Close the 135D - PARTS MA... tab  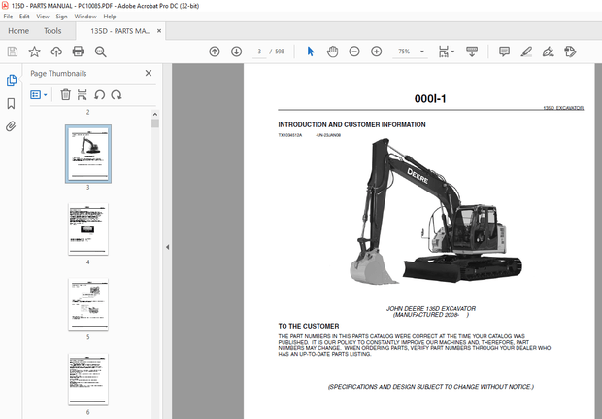(x=159, y=31)
